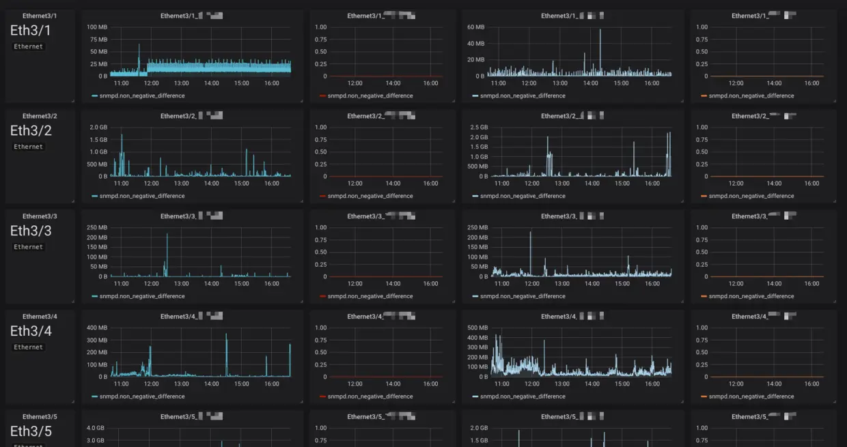Click the 2.5 GB axis label on Ethernet3/2 pale-blue graph

[x=477, y=127]
